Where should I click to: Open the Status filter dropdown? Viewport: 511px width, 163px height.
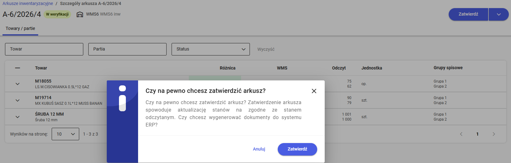coord(210,49)
